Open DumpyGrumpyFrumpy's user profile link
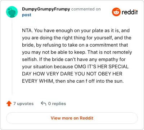The height and width of the screenshot is (130, 144). click(46, 9)
